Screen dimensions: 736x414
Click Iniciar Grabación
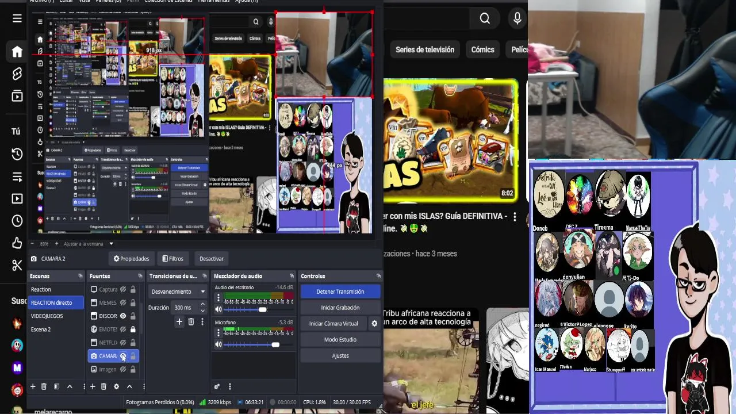340,308
